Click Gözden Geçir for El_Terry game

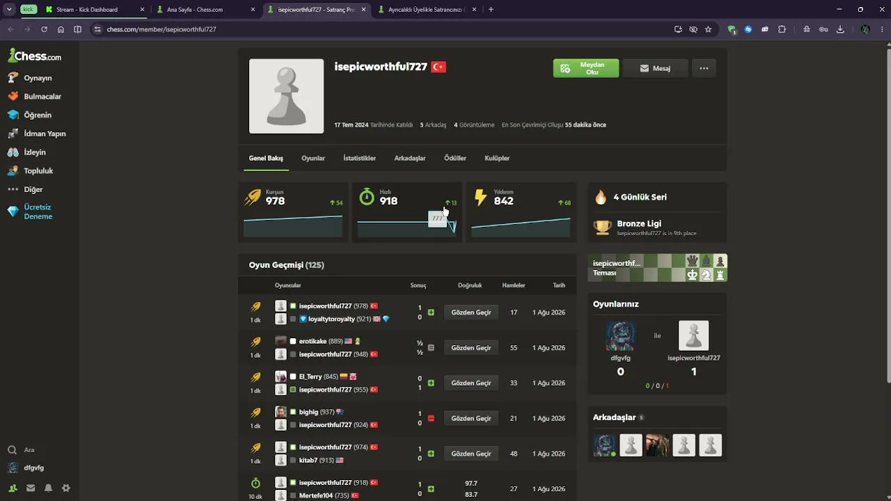coord(471,383)
